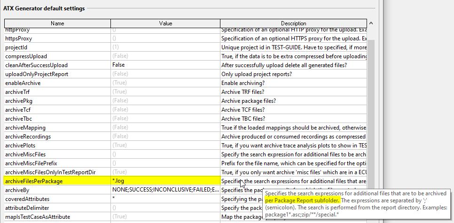Select archiveMiscFilesOnlyInTestReportDir setting name
454x223 pixels.
click(57, 172)
